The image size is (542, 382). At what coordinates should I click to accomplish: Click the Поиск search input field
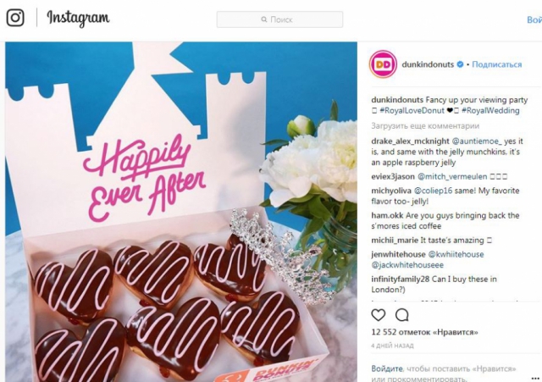[x=279, y=19]
